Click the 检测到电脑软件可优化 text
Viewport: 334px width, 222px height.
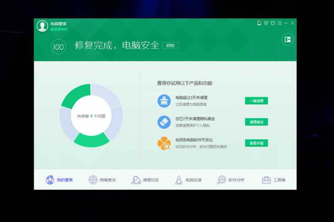(194, 140)
